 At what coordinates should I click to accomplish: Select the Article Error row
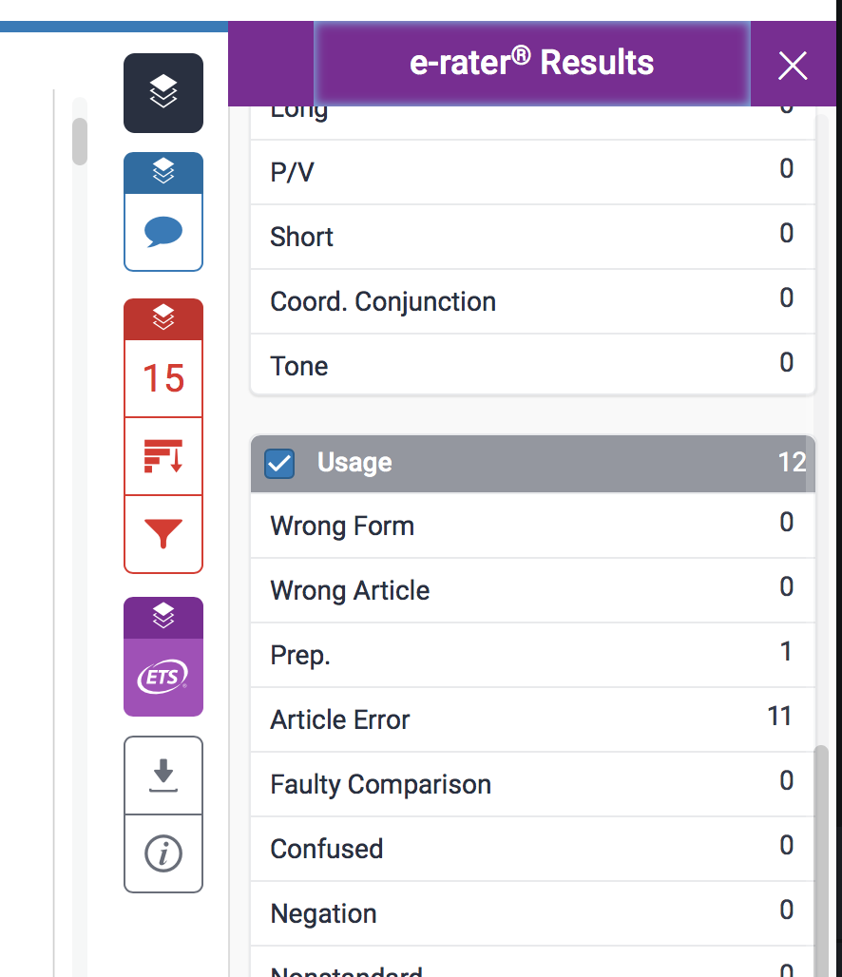click(532, 719)
